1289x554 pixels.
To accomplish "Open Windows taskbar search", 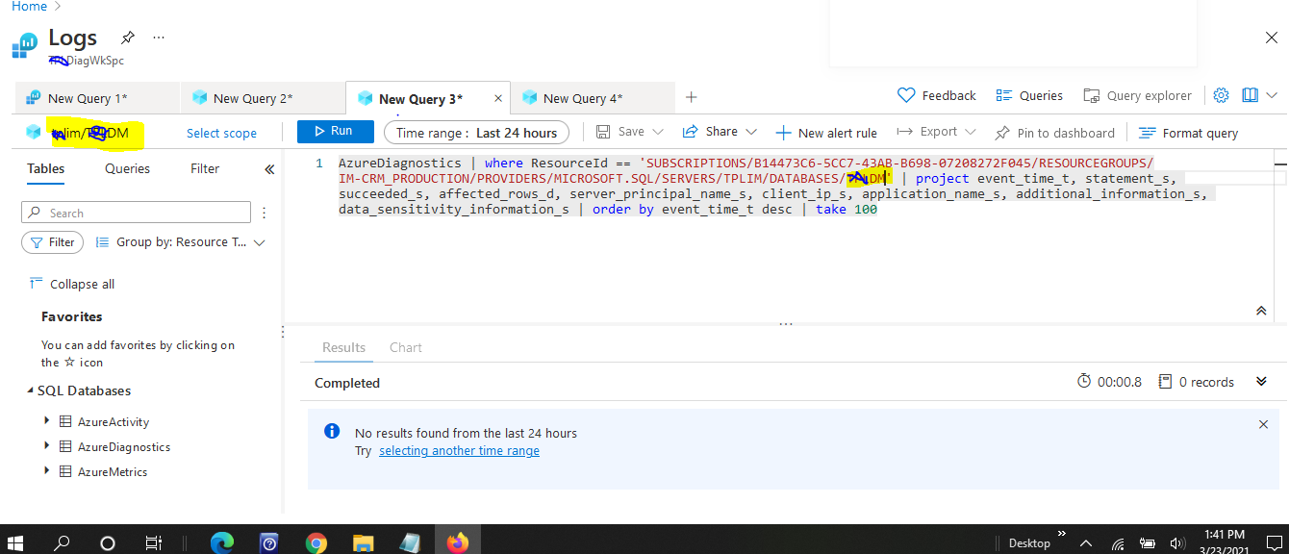I will point(63,542).
